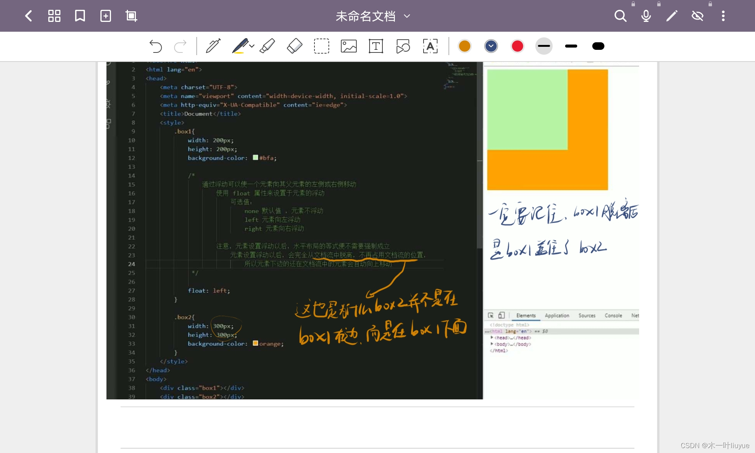Select the handwriting-to-text tool
The width and height of the screenshot is (755, 453).
[430, 46]
